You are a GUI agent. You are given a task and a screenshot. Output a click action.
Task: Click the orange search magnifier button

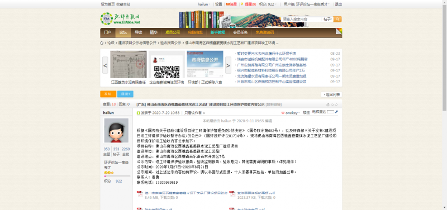pyautogui.click(x=337, y=19)
